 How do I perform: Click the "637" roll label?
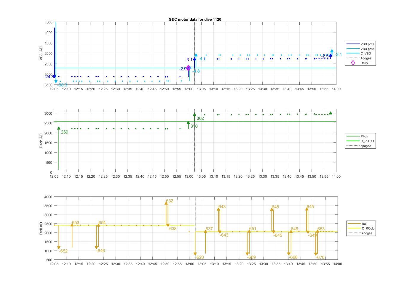click(209, 229)
